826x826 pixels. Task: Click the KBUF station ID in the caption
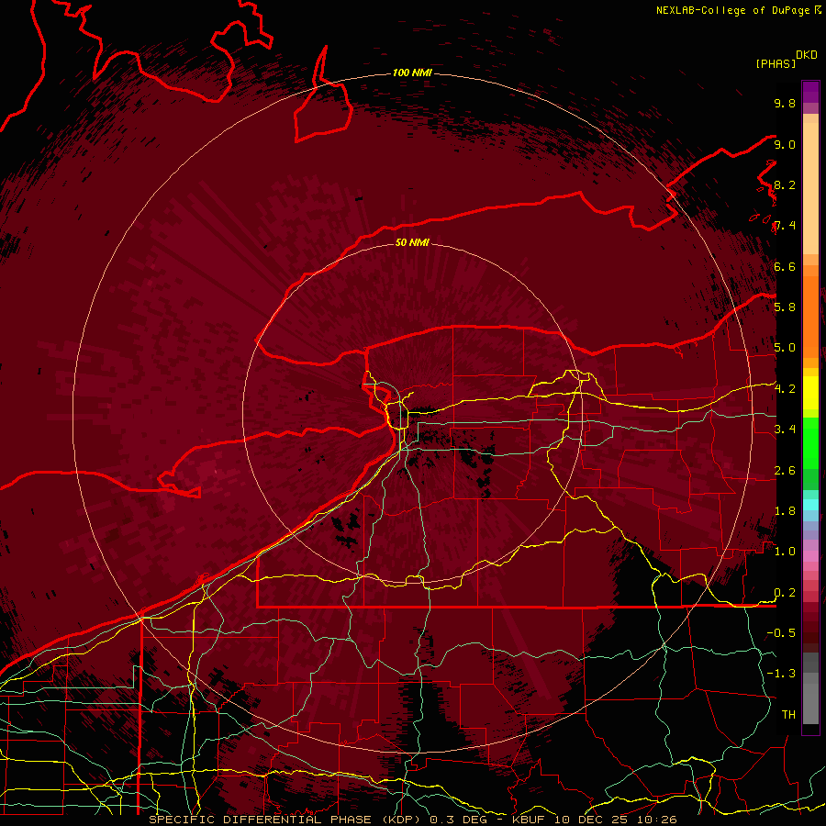(x=530, y=820)
